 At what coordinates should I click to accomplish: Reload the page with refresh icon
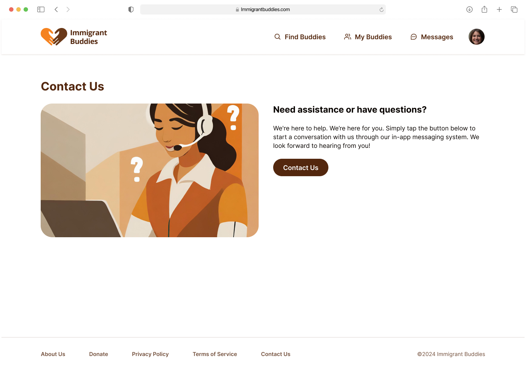coord(381,10)
